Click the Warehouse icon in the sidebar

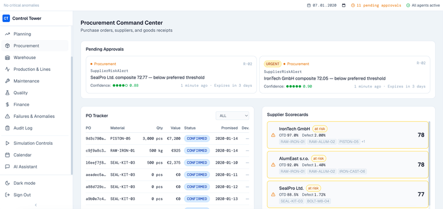pyautogui.click(x=8, y=58)
